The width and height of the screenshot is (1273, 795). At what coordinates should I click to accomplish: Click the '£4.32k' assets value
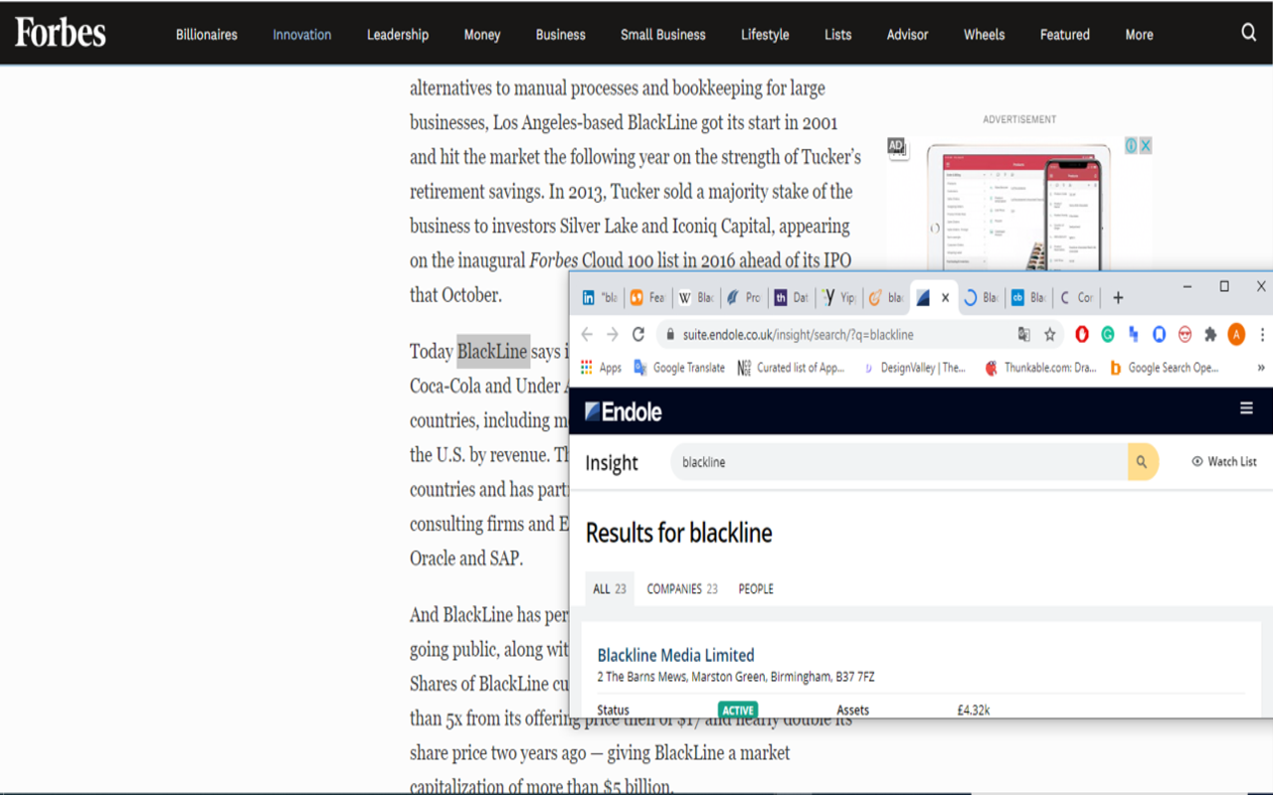(974, 710)
